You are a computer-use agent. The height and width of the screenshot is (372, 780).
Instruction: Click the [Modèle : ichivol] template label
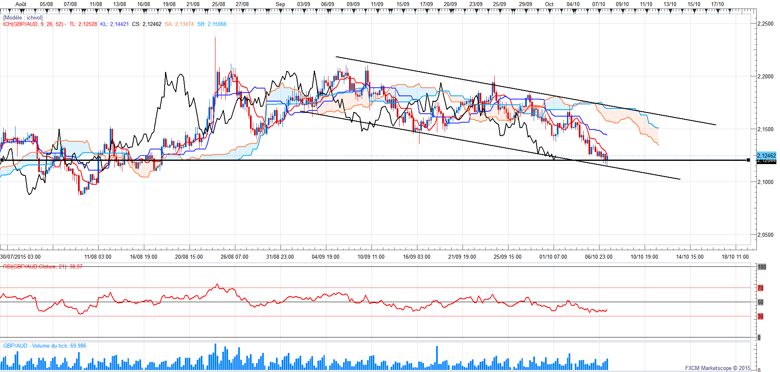click(23, 18)
